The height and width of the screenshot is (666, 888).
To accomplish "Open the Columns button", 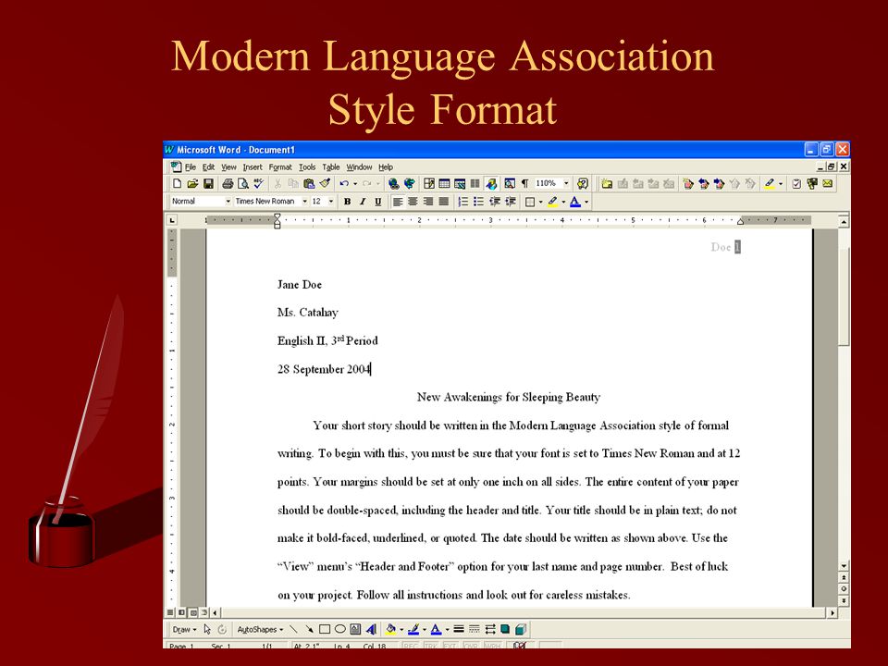I will tap(475, 183).
